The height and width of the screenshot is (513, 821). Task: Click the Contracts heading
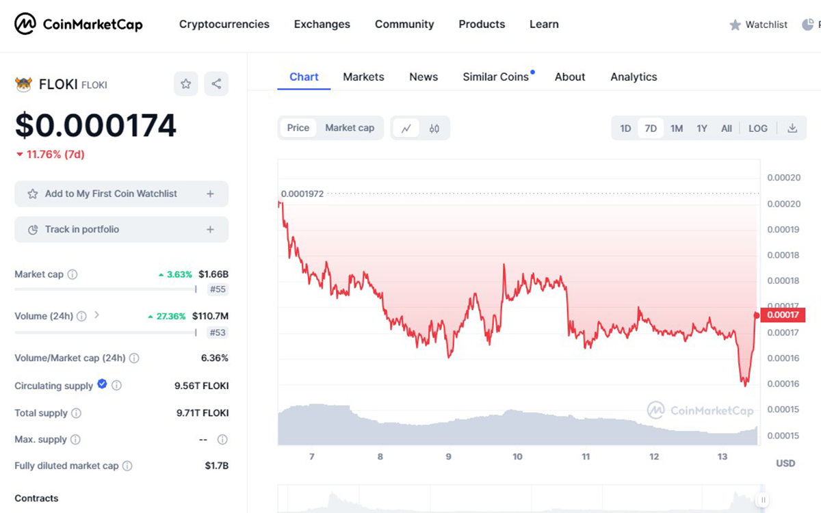(36, 498)
